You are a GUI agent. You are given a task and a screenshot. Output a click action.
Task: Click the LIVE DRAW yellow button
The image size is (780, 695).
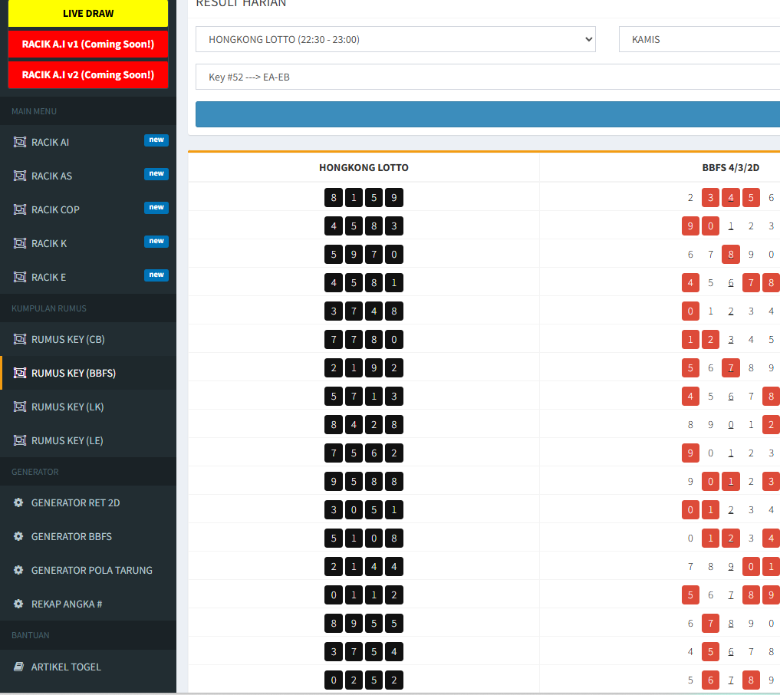coord(88,14)
